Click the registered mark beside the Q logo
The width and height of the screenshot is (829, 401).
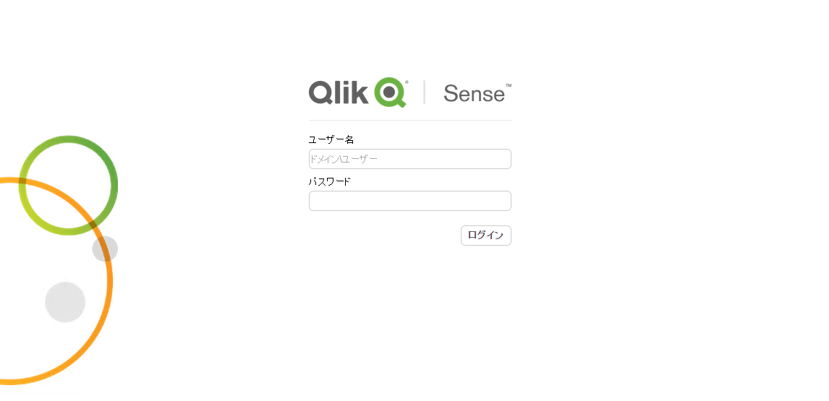pyautogui.click(x=407, y=82)
